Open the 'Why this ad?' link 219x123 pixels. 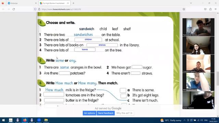124,113
